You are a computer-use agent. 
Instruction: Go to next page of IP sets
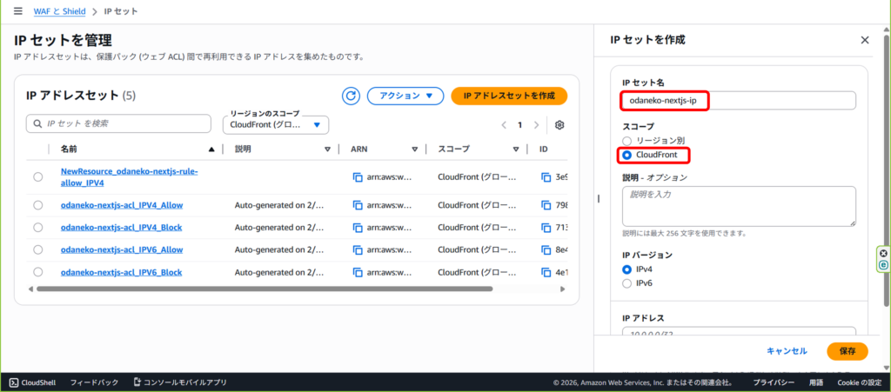(537, 125)
